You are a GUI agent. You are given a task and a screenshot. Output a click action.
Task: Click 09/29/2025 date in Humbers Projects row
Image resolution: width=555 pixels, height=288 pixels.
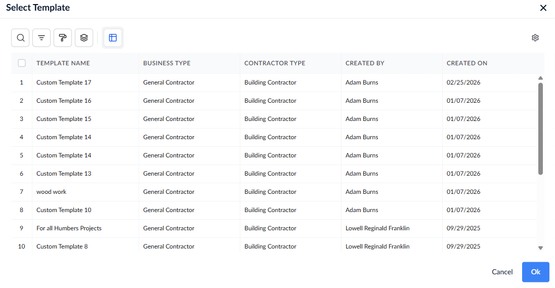(x=463, y=228)
